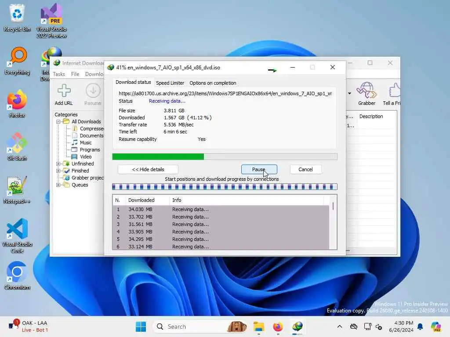This screenshot has height=337, width=450.
Task: Select the Documents category
Action: point(88,136)
